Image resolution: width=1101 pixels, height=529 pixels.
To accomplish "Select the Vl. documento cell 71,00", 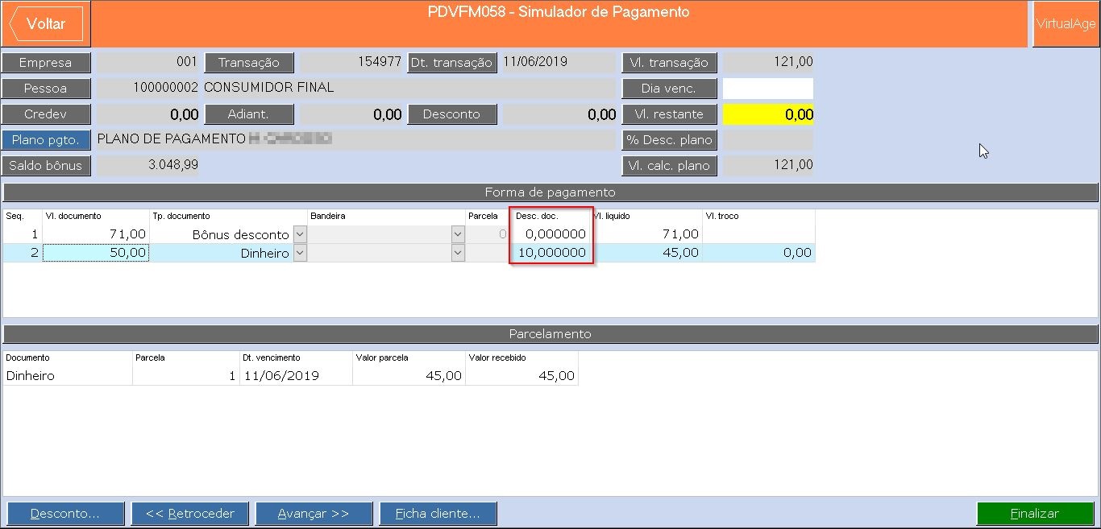I will point(96,234).
